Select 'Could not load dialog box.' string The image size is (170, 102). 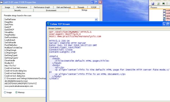click(15, 73)
